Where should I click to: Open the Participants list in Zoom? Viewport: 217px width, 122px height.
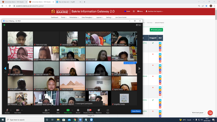click(x=46, y=111)
